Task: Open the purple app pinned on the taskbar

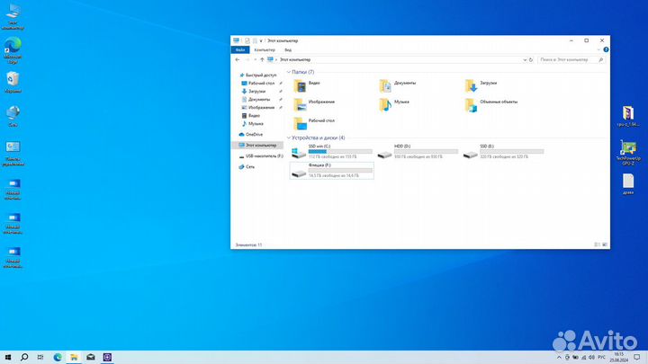Action: coord(107,357)
